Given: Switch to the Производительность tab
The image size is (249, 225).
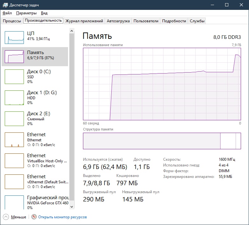Looking at the screenshot, I should point(43,20).
